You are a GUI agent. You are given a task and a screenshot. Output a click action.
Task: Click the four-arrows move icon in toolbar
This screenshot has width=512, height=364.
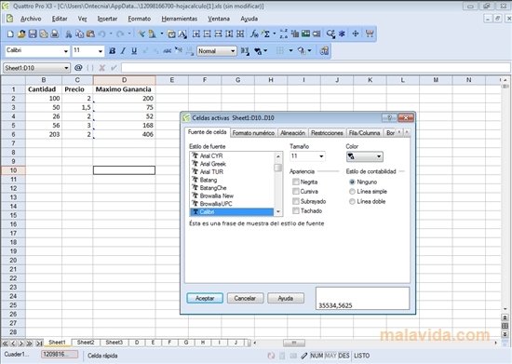point(356,34)
